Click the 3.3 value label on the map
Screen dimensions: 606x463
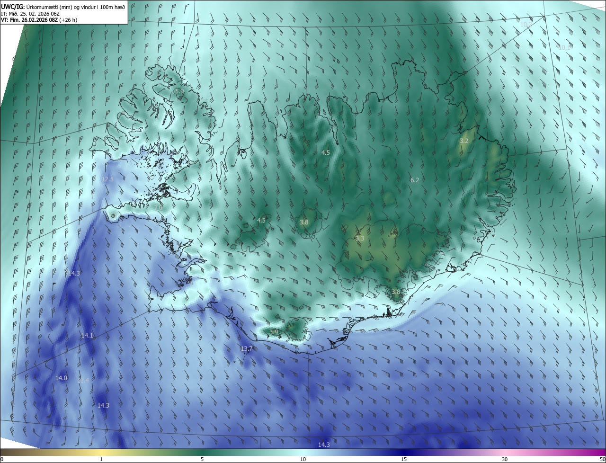pyautogui.click(x=360, y=238)
